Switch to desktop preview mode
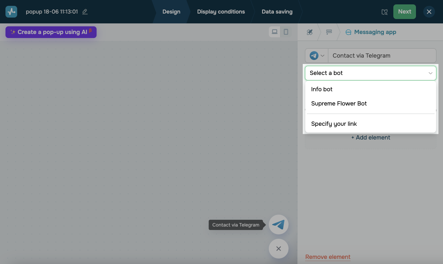Screen dimensions: 443x264 pos(275,32)
